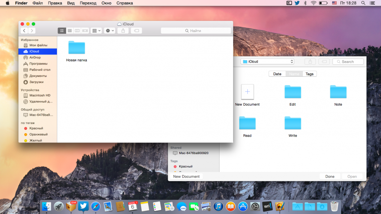This screenshot has height=214, width=381.
Task: Switch Finder to list view
Action: tap(70, 31)
